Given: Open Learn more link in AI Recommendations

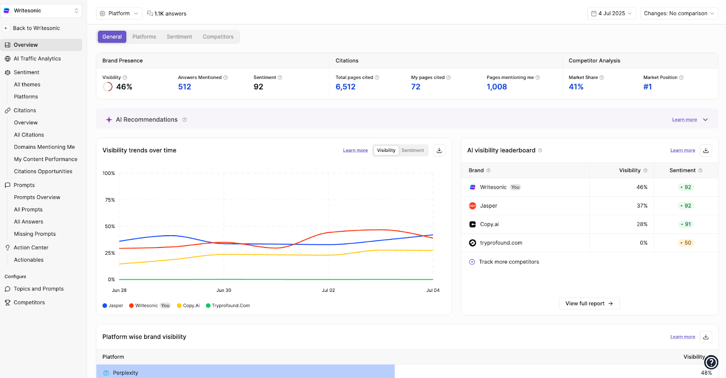Looking at the screenshot, I should point(684,120).
